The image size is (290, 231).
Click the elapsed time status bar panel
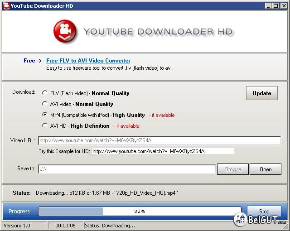point(65,226)
